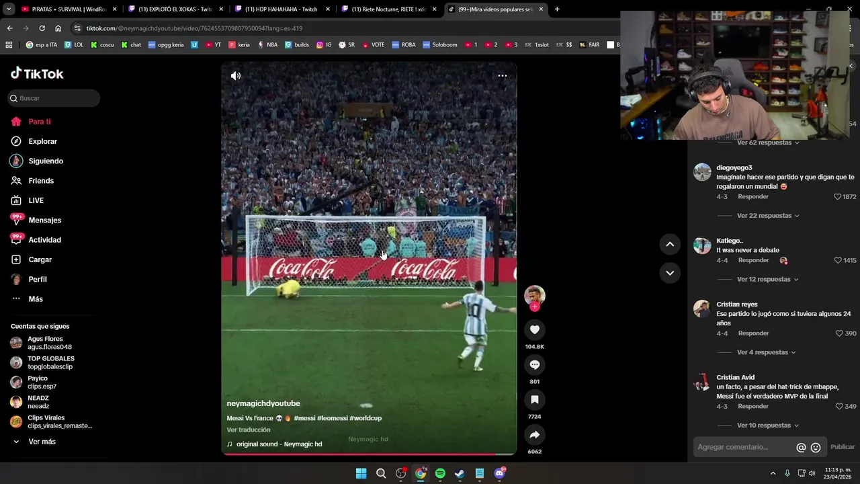The width and height of the screenshot is (860, 484).
Task: Open Spotify from the taskbar
Action: click(440, 473)
